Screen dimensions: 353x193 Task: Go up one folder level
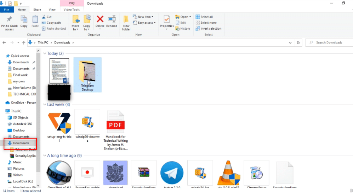click(24, 42)
